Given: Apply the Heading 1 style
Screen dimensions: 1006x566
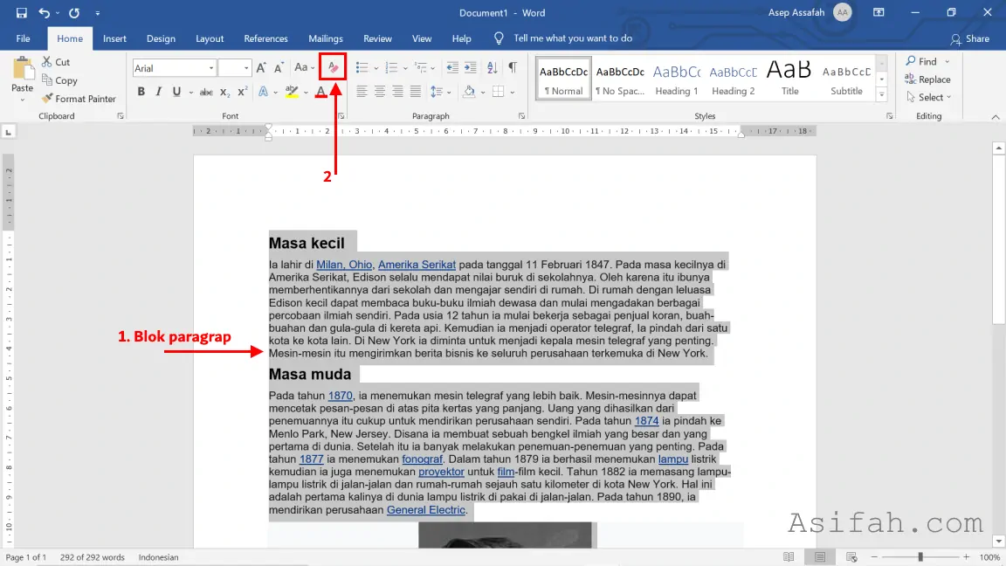Looking at the screenshot, I should point(676,79).
